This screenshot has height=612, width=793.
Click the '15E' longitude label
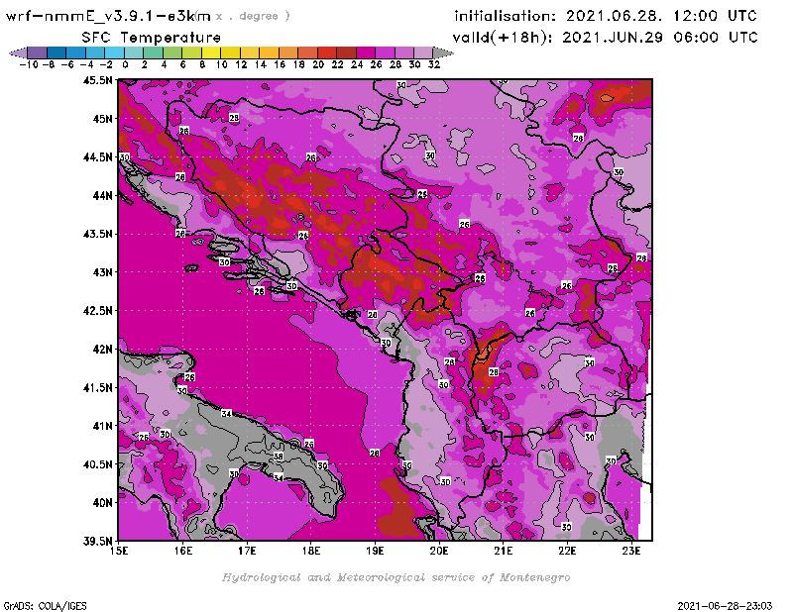(119, 552)
